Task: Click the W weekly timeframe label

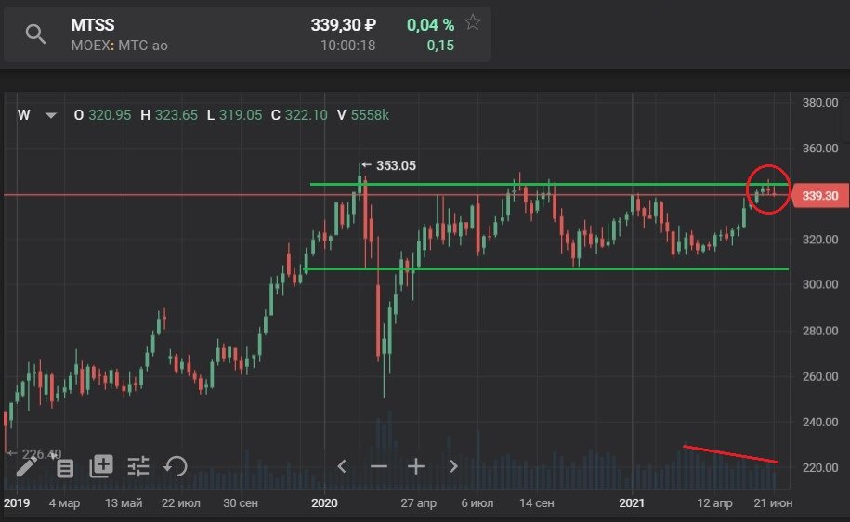Action: [23, 115]
